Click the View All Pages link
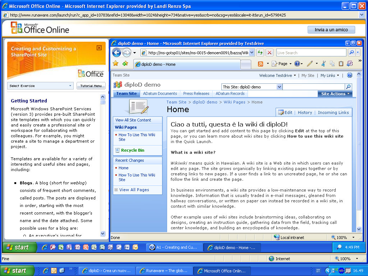Viewport: 368px width, 276px height. point(134,190)
